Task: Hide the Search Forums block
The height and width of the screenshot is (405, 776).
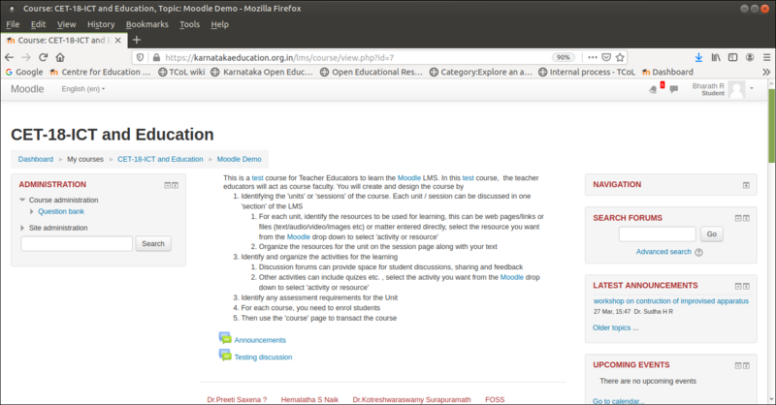Action: tap(738, 218)
